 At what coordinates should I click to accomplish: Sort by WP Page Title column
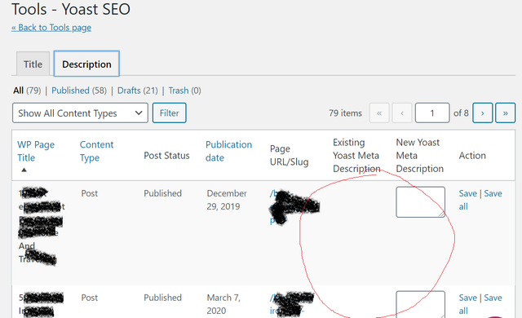point(36,151)
